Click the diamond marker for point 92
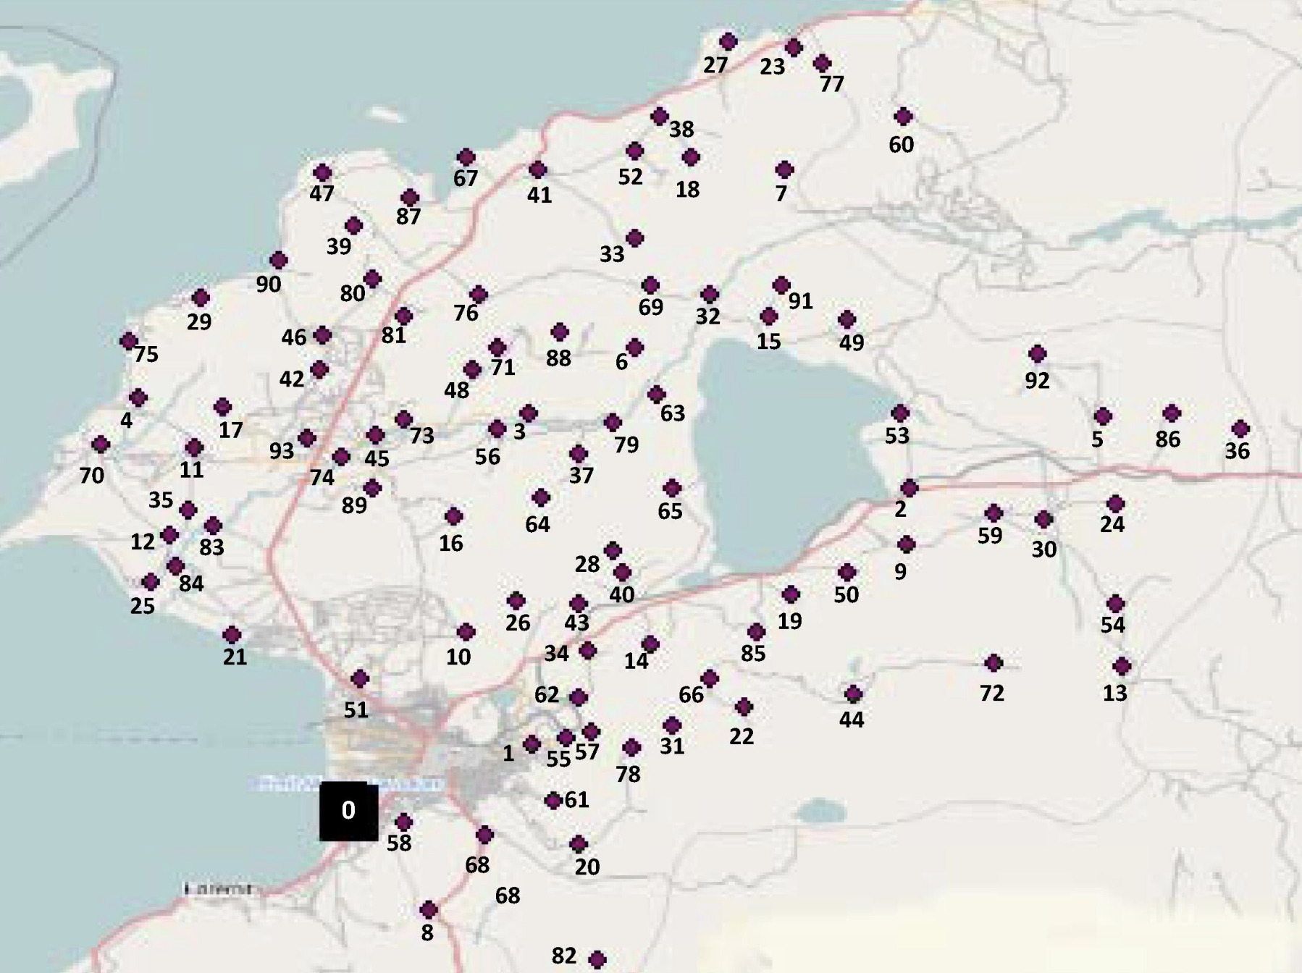This screenshot has height=973, width=1302. (x=1037, y=354)
